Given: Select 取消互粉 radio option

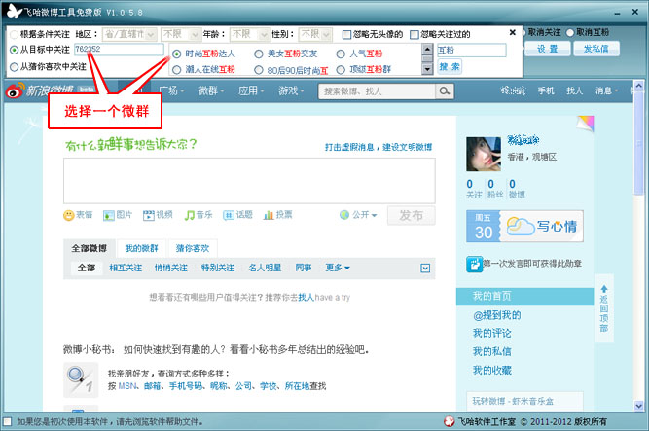Looking at the screenshot, I should pos(570,32).
